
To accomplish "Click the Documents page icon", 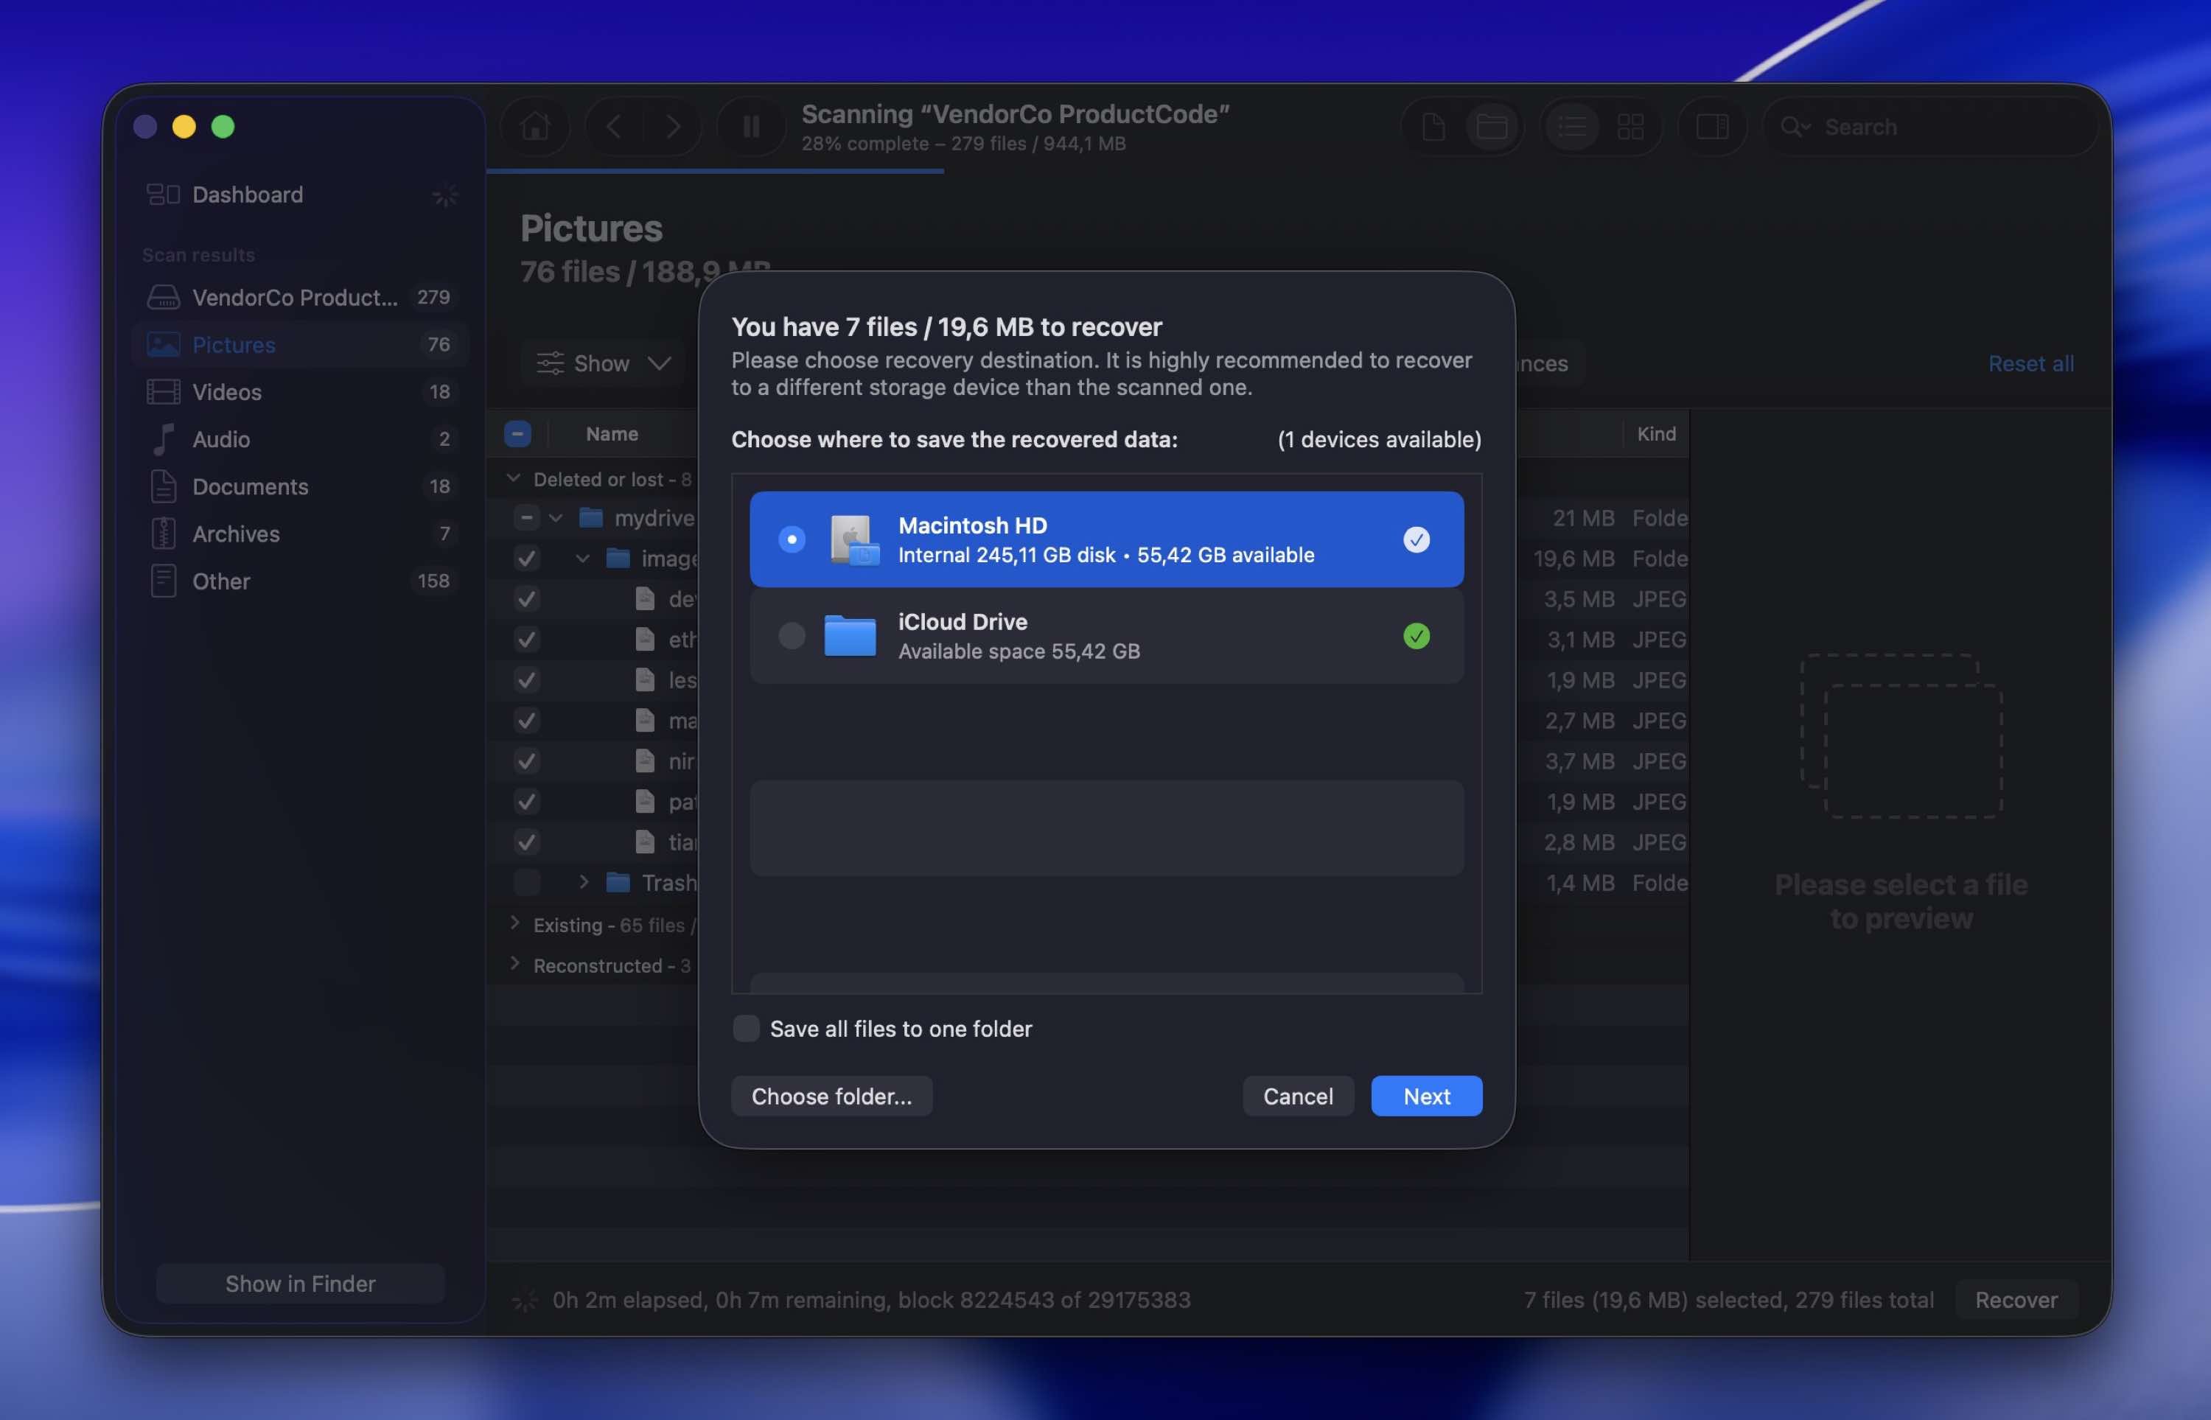I will click(x=163, y=486).
